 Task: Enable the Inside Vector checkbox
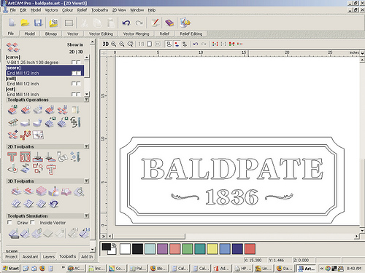point(33,222)
